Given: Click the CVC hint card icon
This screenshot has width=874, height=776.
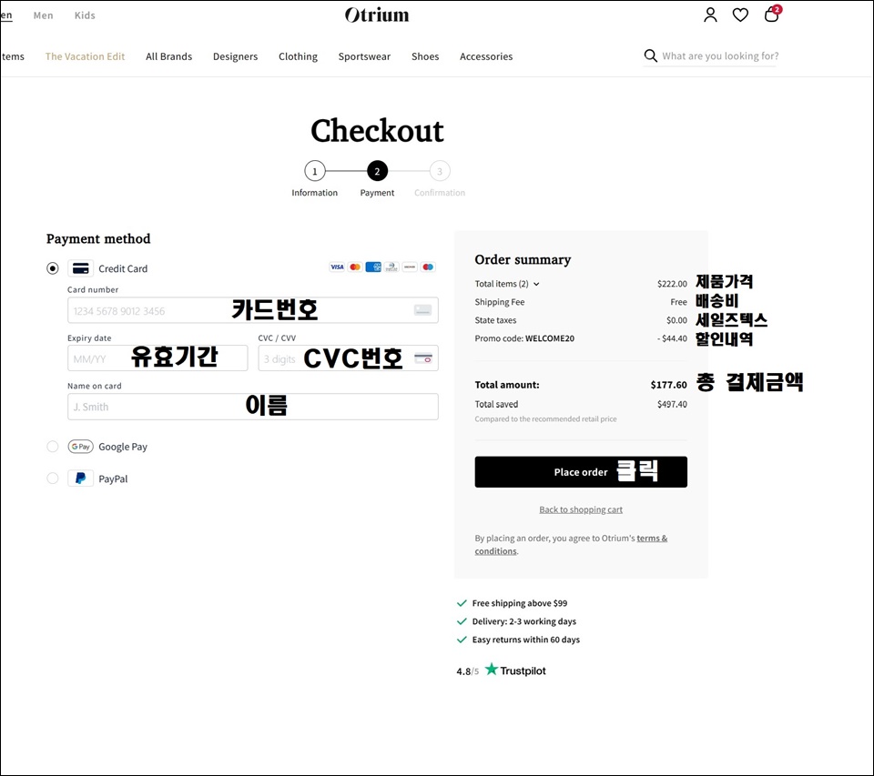Looking at the screenshot, I should click(423, 358).
